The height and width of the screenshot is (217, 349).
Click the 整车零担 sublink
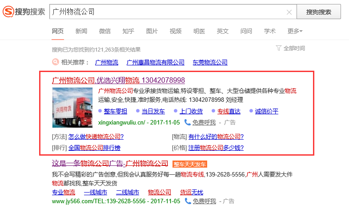tap(116, 111)
